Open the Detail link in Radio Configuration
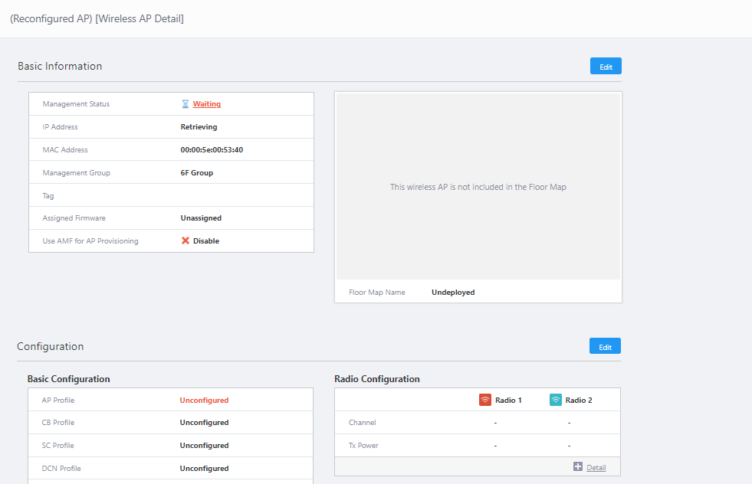Image resolution: width=752 pixels, height=484 pixels. [596, 467]
